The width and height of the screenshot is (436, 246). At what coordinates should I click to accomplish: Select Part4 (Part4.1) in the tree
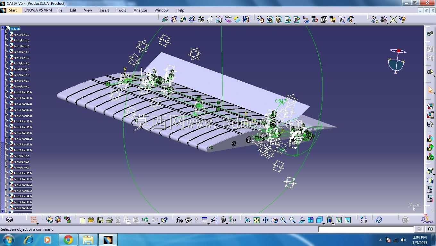coord(21,58)
